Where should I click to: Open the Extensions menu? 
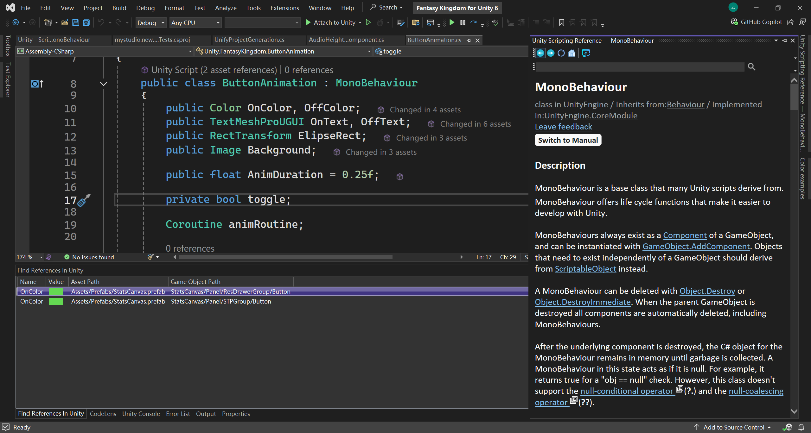[284, 8]
